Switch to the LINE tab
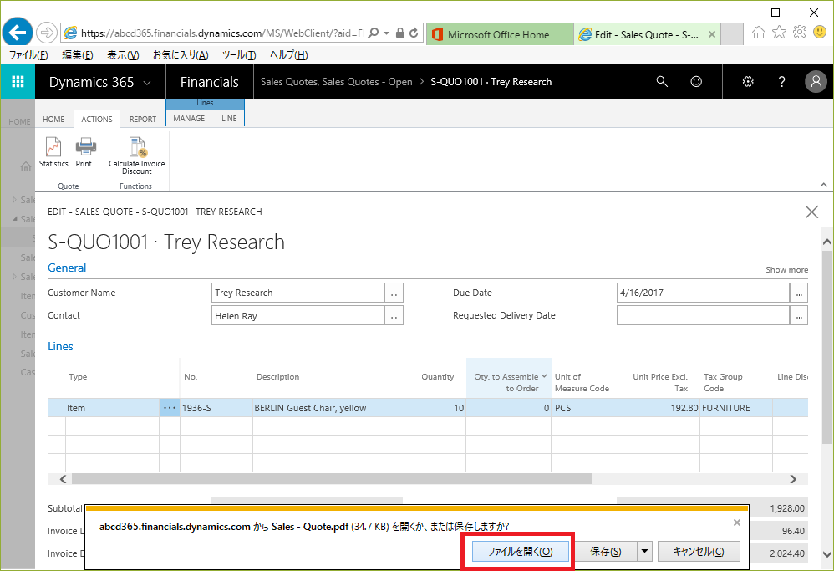 click(229, 118)
